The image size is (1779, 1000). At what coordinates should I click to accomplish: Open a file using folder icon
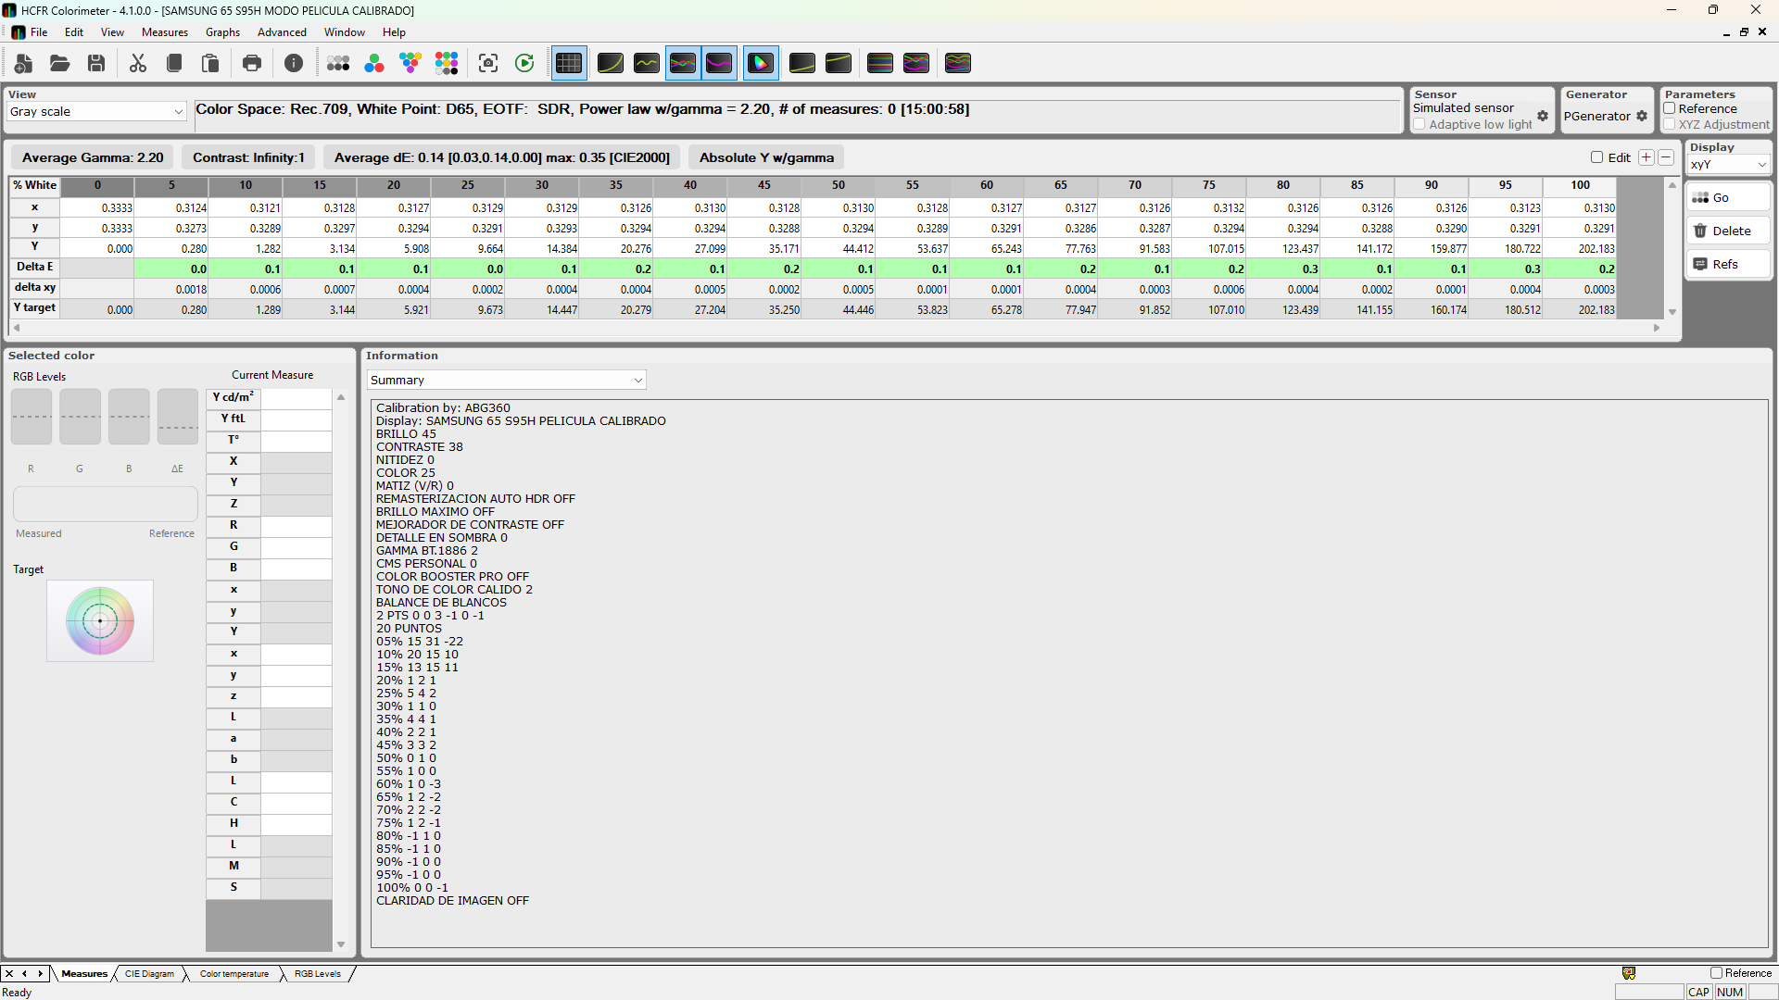60,63
